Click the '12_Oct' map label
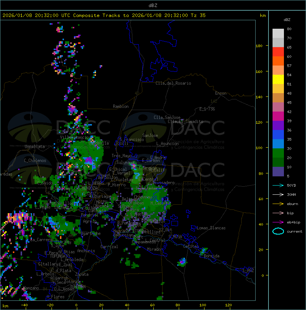Screen dimensions: 306x310 pyautogui.click(x=166, y=230)
